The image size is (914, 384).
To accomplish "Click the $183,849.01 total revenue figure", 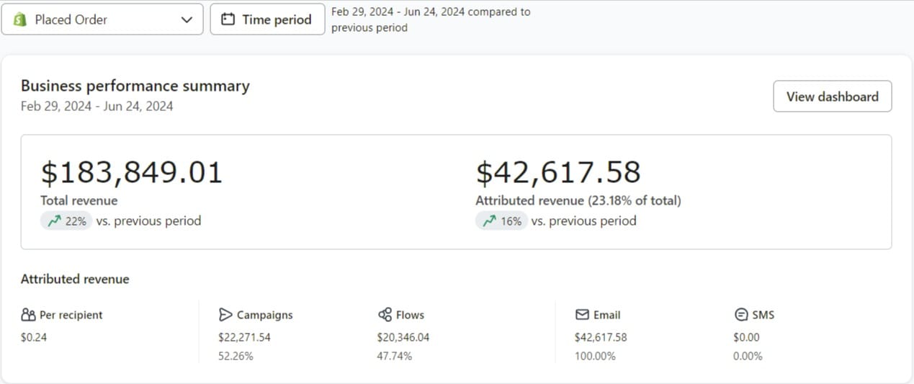I will click(x=132, y=173).
